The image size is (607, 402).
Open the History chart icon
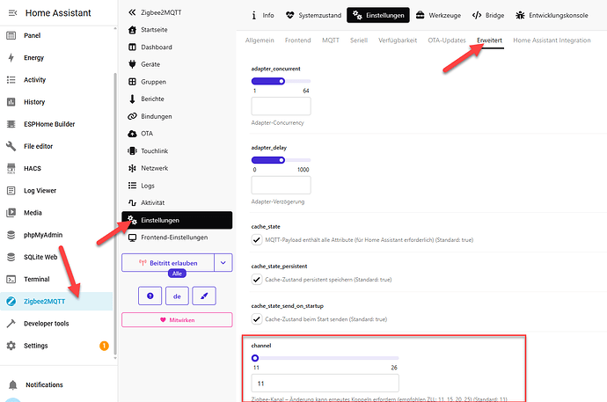pos(11,102)
